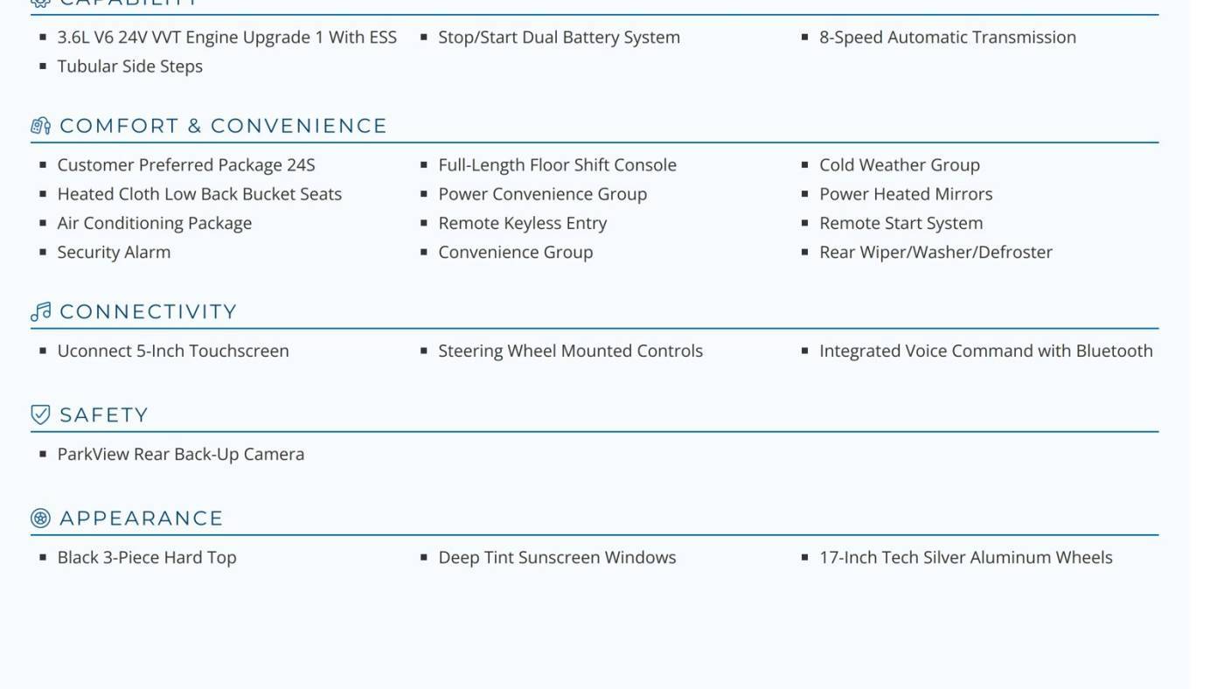Click 3.6L V6 24V VVT Engine item
The image size is (1224, 689).
click(x=227, y=38)
